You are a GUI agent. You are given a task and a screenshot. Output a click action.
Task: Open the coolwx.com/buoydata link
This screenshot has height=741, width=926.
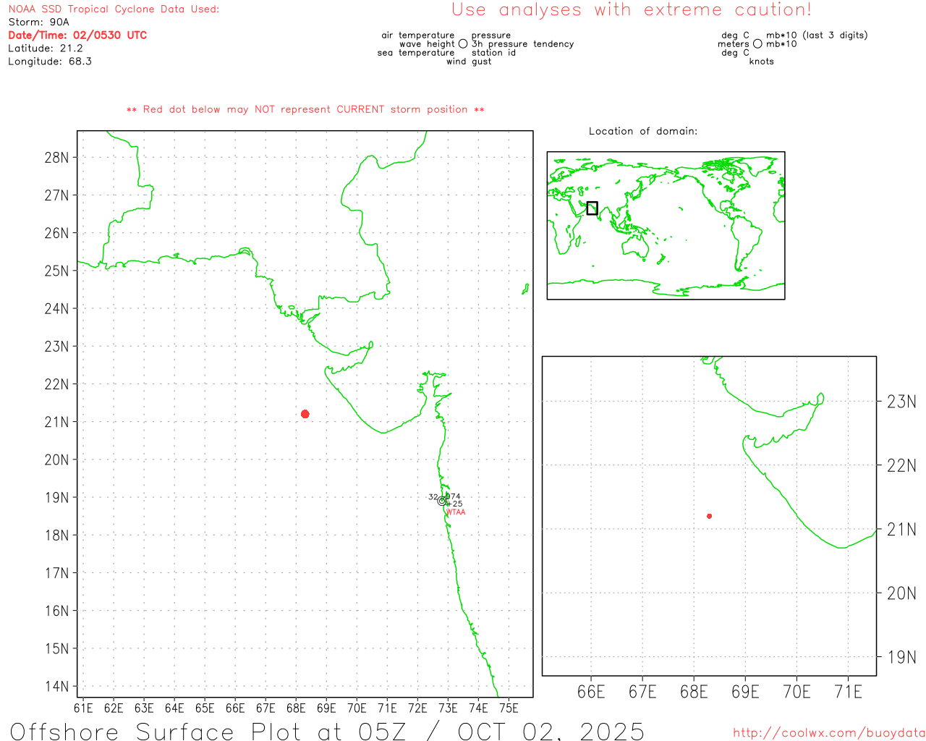(828, 733)
